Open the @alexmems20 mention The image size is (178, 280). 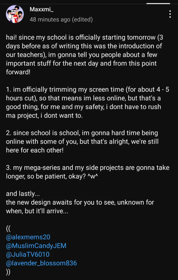28,237
